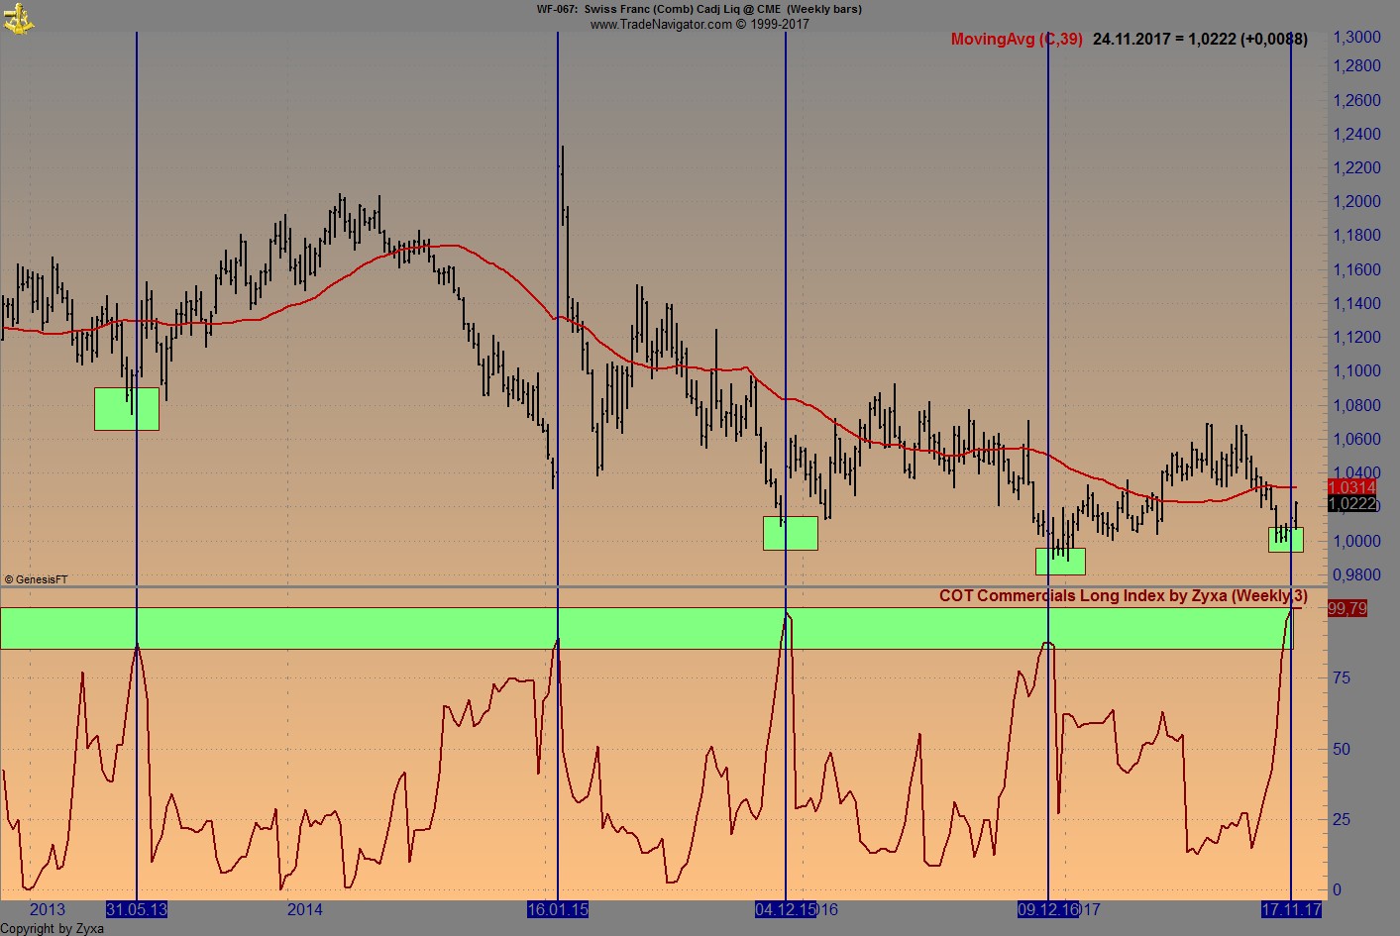Expand the 2014 axis section

pos(304,908)
